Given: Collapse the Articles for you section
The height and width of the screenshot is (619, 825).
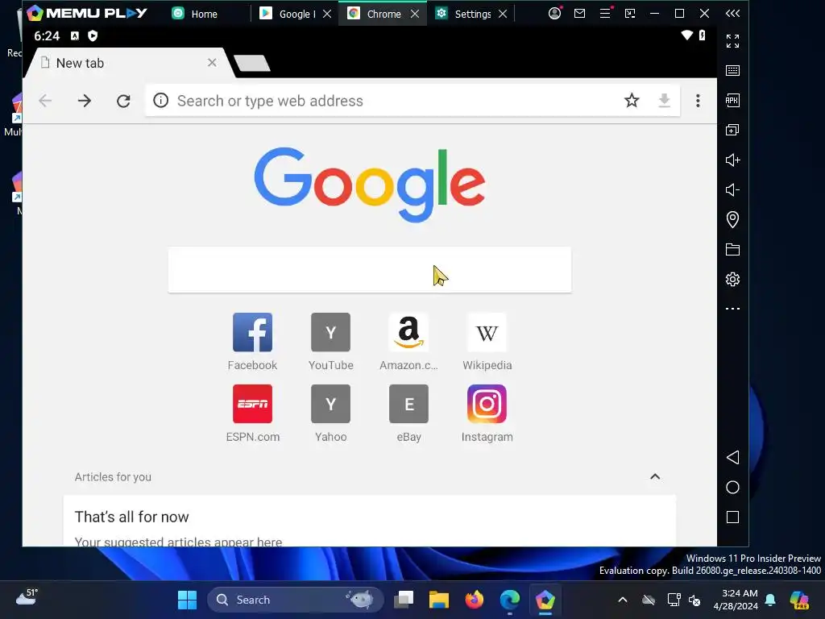Looking at the screenshot, I should 655,476.
